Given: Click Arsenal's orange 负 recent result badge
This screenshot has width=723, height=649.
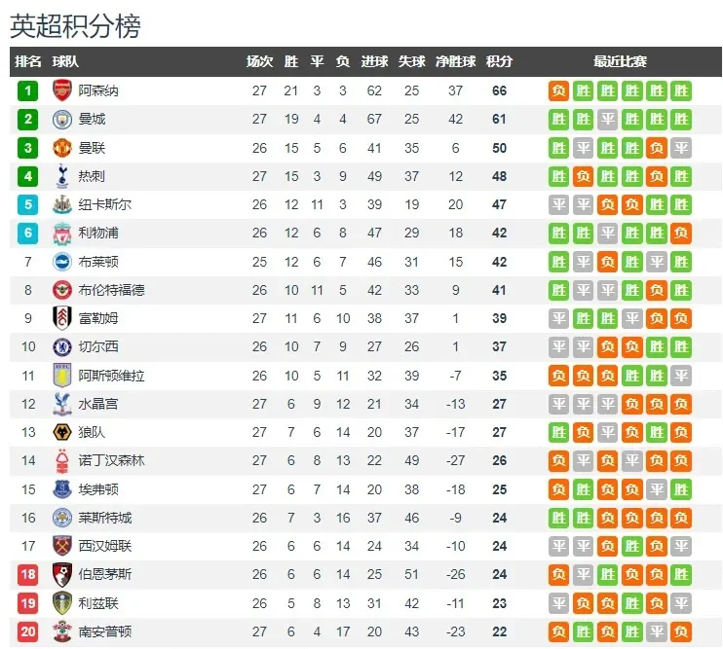Looking at the screenshot, I should click(558, 90).
